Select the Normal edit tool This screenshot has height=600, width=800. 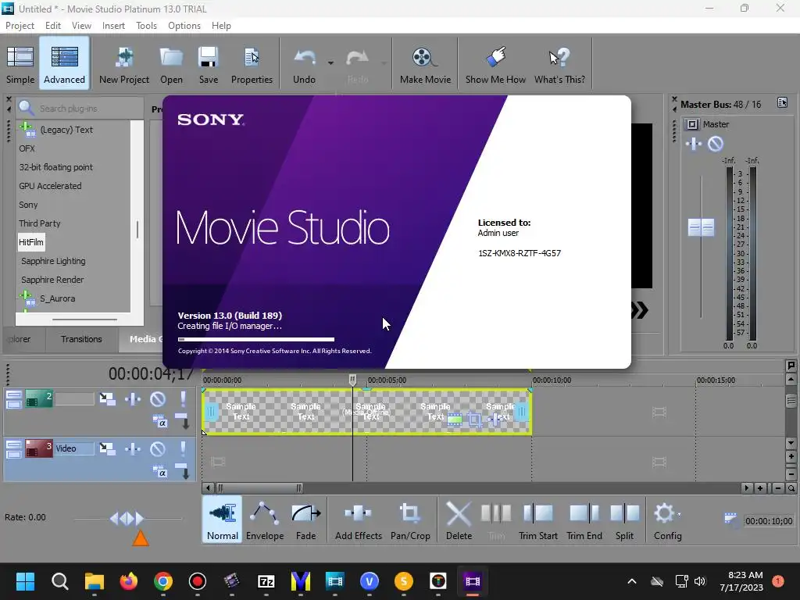coord(222,520)
